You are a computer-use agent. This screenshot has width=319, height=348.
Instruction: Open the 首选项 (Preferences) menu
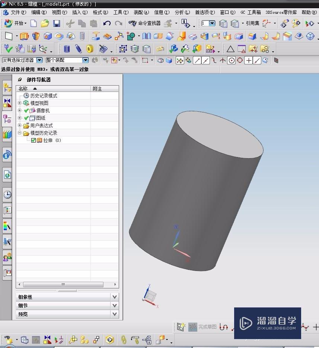point(205,12)
